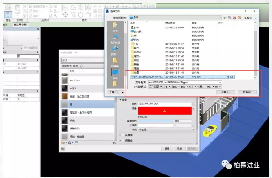This screenshot has width=272, height=178.
Task: Activate the Rotate tool in the ribbon
Action: point(80,14)
